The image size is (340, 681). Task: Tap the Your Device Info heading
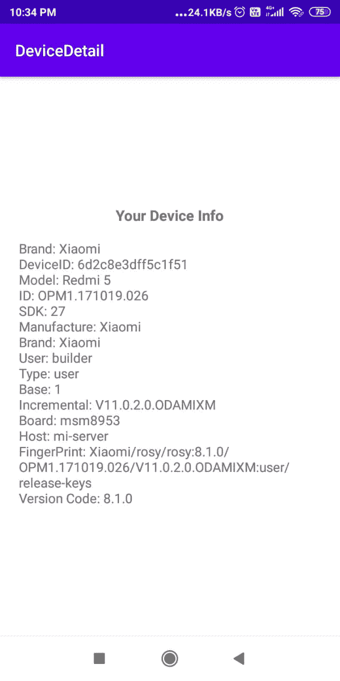coord(169,216)
